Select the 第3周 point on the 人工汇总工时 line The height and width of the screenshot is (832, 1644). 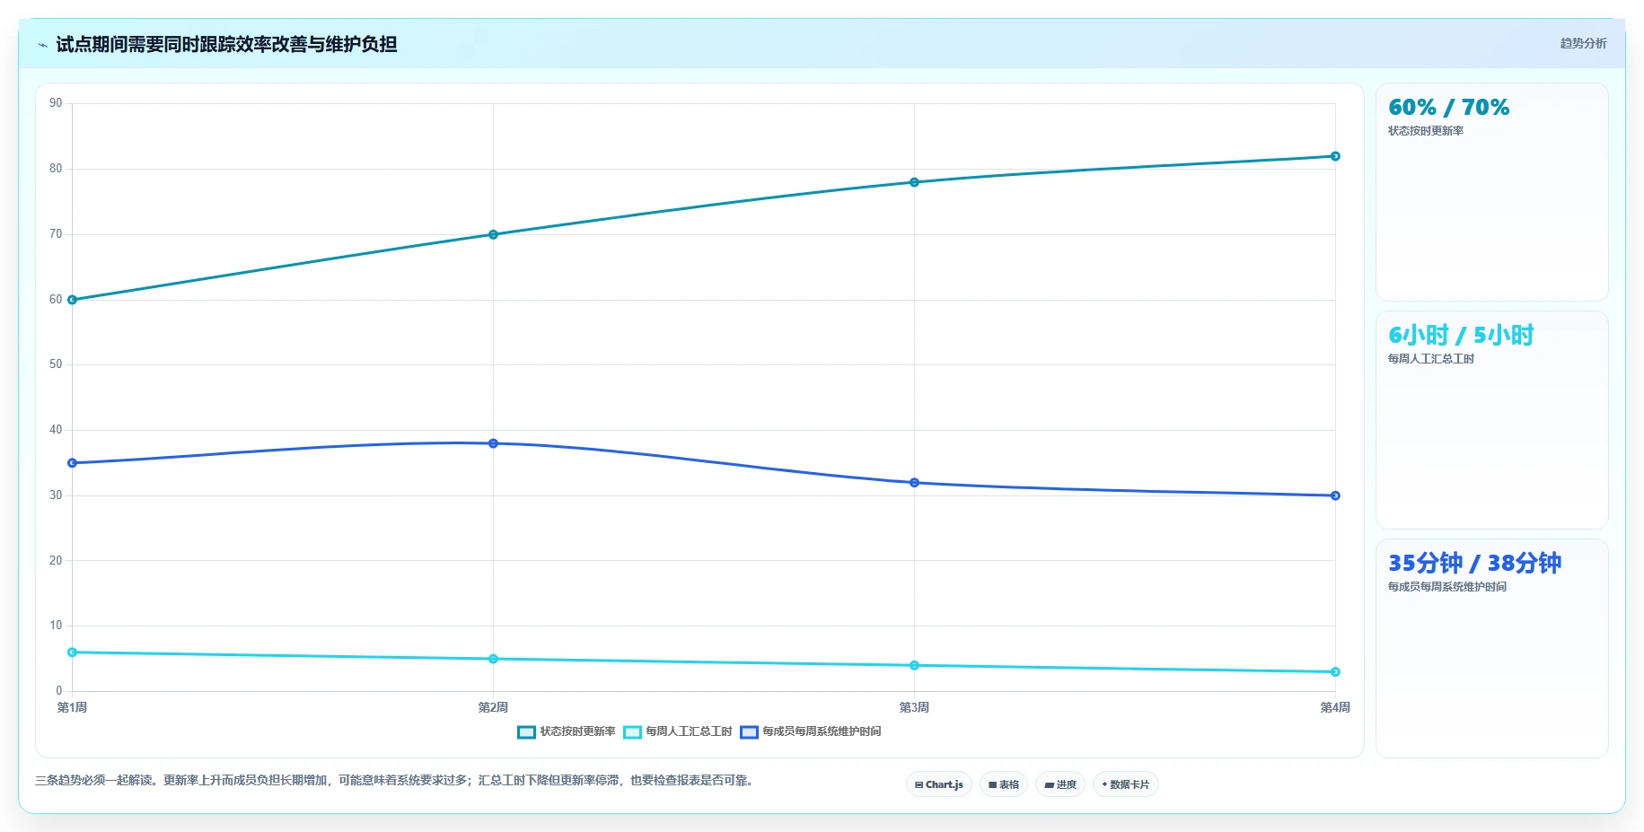(914, 665)
